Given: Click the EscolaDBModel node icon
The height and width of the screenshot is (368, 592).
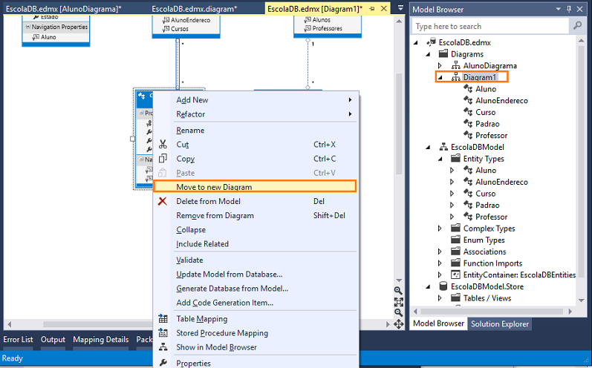Looking at the screenshot, I should tap(443, 147).
